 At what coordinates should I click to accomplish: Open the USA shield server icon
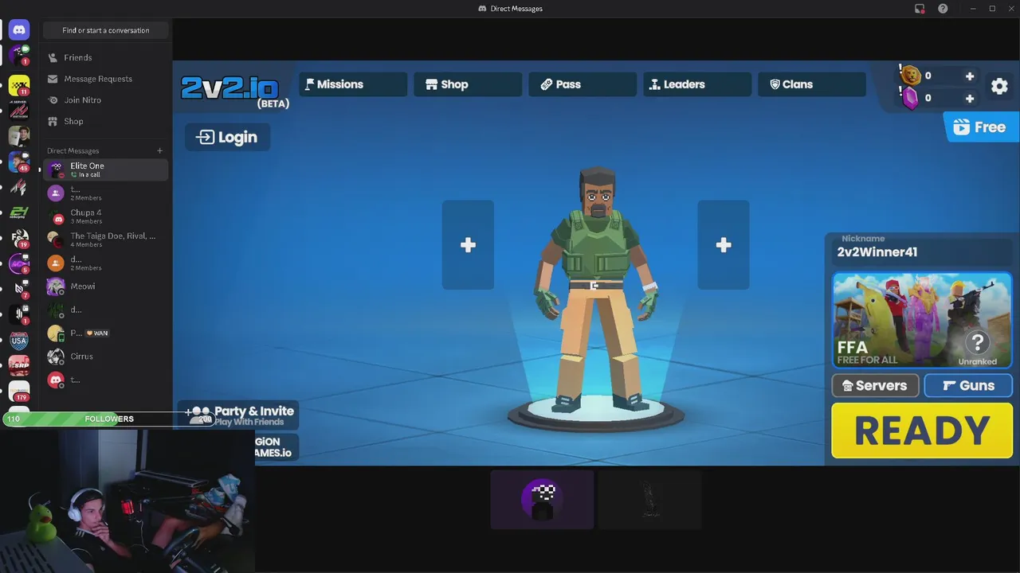point(19,340)
